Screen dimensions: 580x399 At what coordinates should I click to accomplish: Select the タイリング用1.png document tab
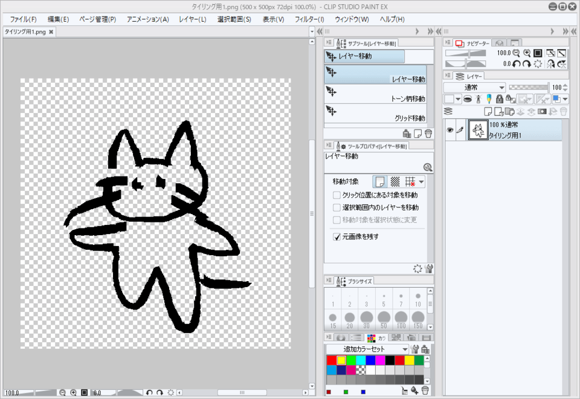pyautogui.click(x=25, y=32)
